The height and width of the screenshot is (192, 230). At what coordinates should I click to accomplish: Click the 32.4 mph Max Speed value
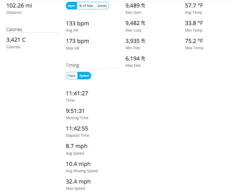tap(78, 182)
